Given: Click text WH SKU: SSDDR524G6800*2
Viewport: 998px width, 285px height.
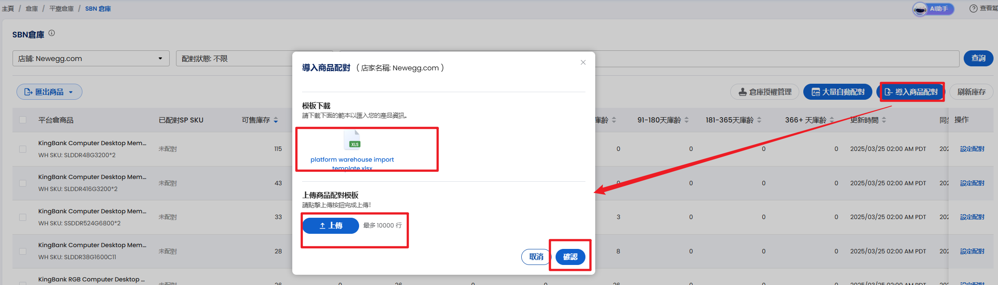Looking at the screenshot, I should tap(79, 223).
